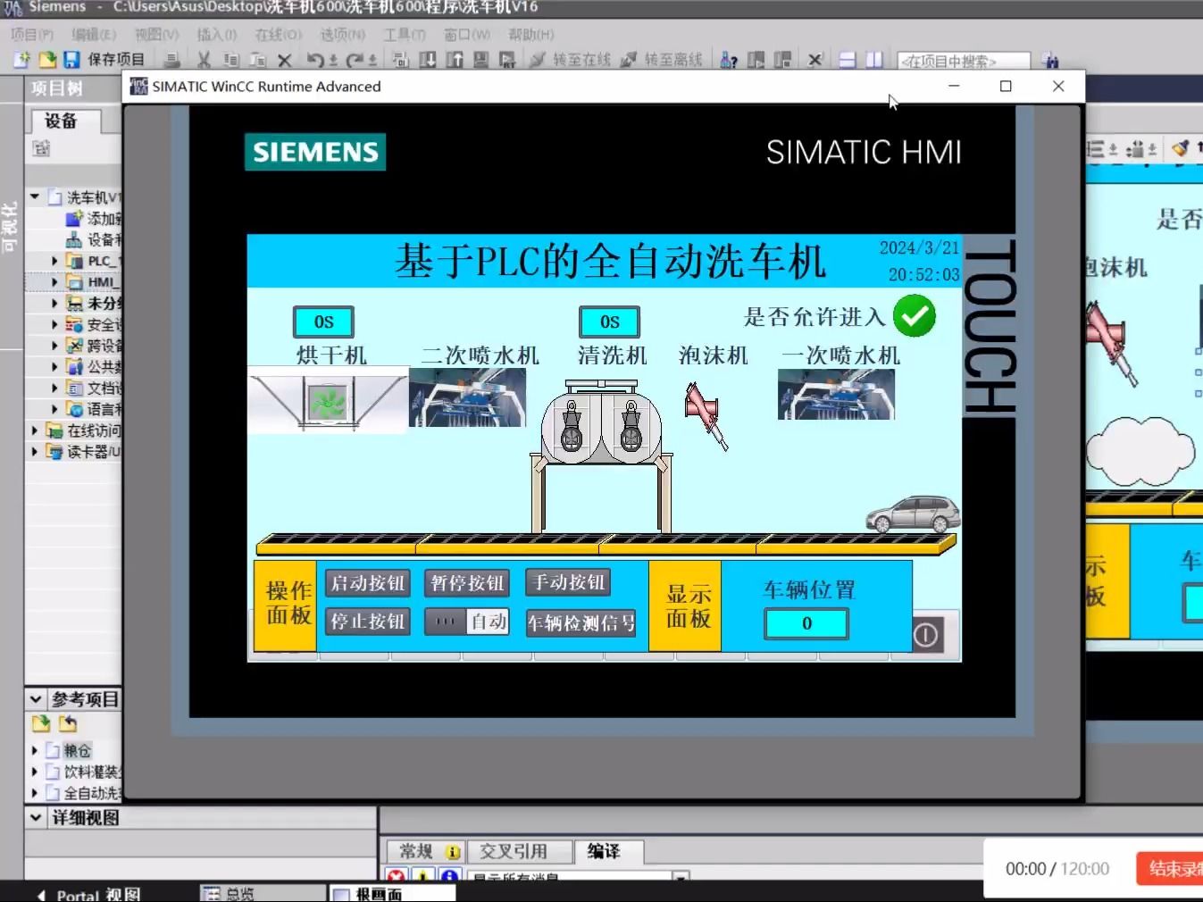Screen dimensions: 1203x902
Task: Click the silver car image on conveyor
Action: coord(913,514)
